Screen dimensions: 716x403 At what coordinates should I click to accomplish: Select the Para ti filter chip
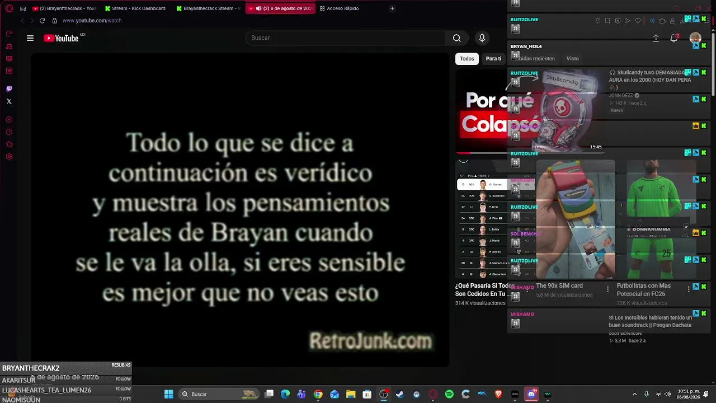493,59
